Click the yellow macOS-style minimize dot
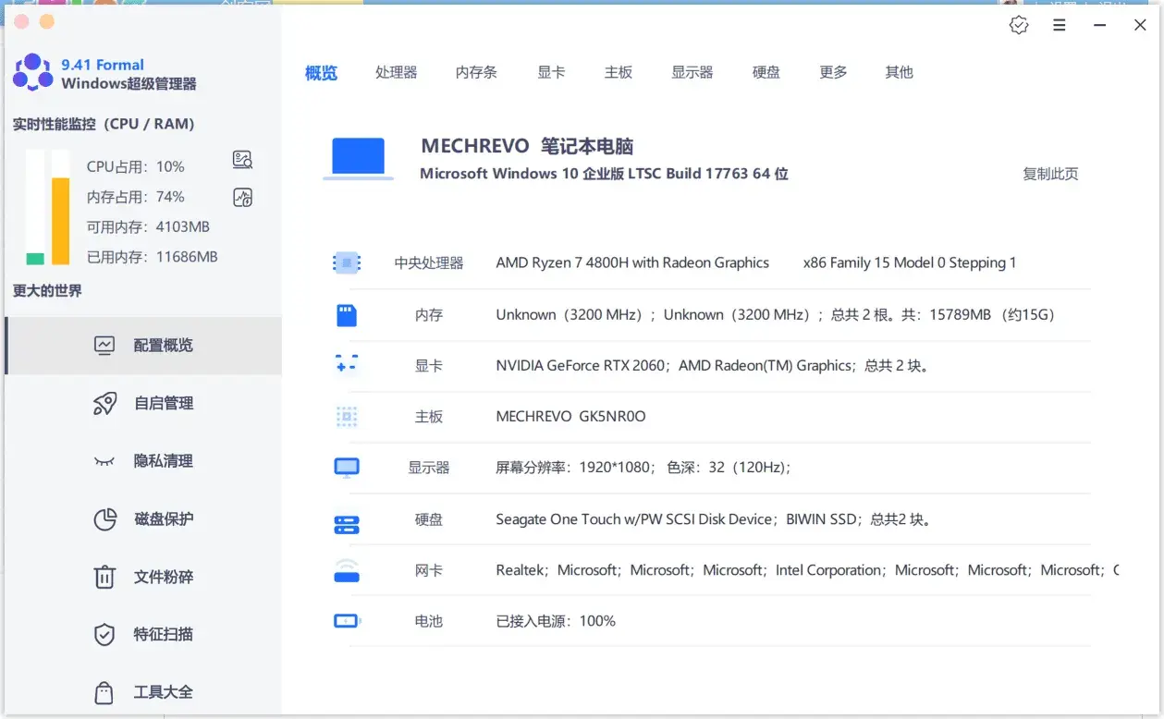This screenshot has width=1164, height=719. point(47,21)
